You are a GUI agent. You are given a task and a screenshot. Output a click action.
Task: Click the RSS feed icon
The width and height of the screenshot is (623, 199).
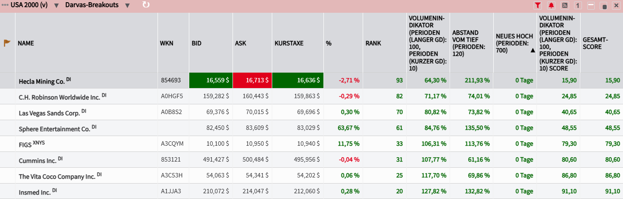564,6
